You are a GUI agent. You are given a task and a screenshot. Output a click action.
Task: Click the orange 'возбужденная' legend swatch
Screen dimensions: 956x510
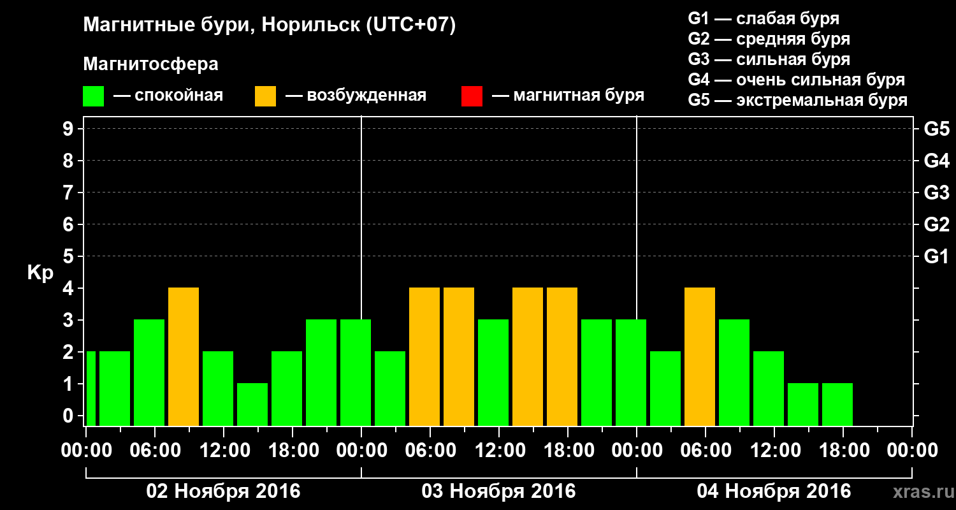(265, 96)
